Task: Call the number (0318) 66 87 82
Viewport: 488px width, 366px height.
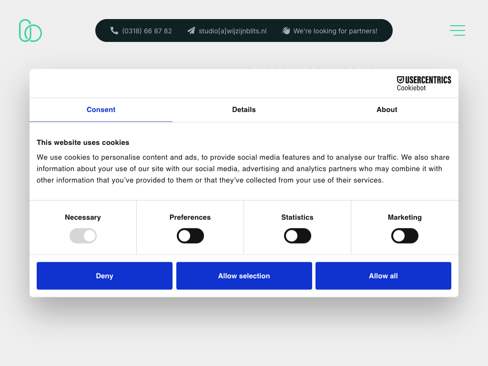Action: coord(147,31)
